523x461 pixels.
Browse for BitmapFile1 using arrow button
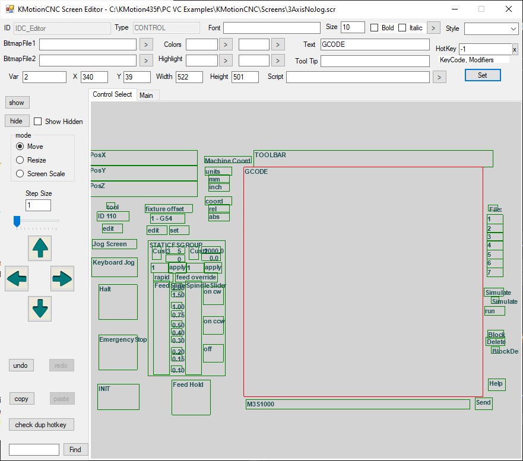point(146,44)
